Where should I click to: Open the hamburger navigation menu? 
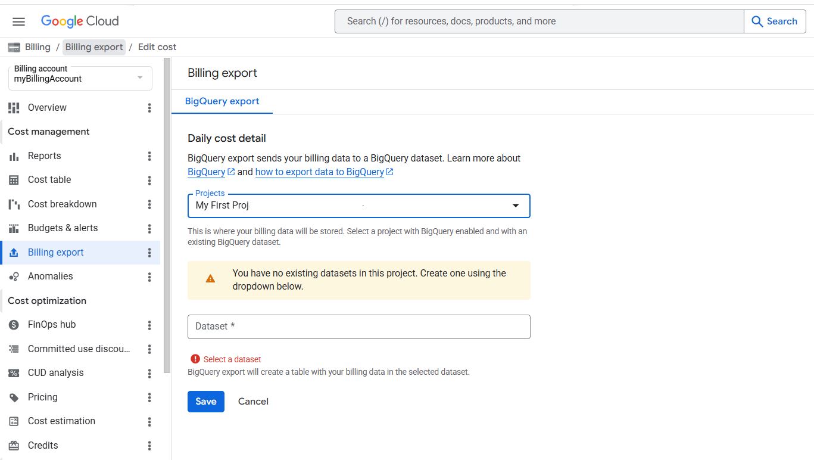18,21
